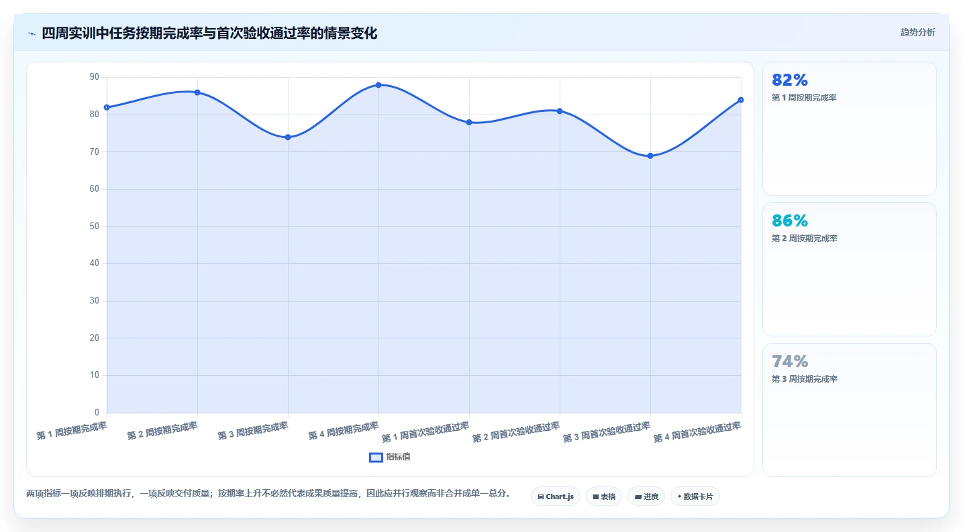This screenshot has width=963, height=532.
Task: Click data point for 第 3 周首次验收通过率
Action: (x=650, y=156)
